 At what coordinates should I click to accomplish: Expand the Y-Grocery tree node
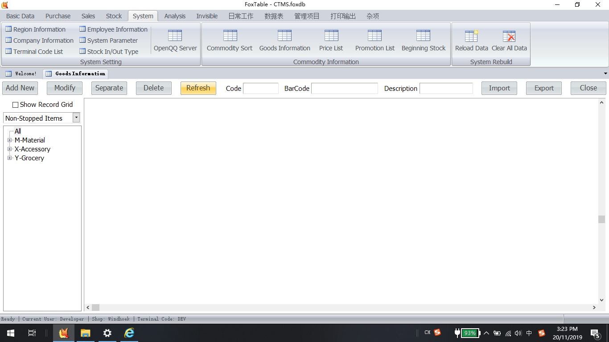(10, 158)
